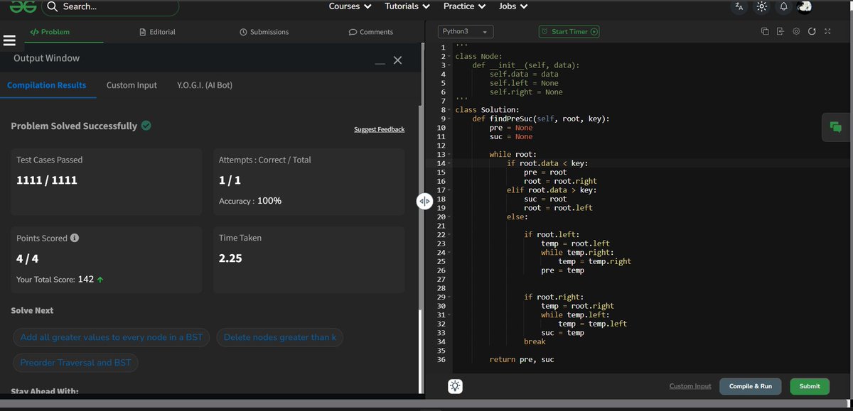Click the Time Taken '2.25' value

(x=230, y=258)
